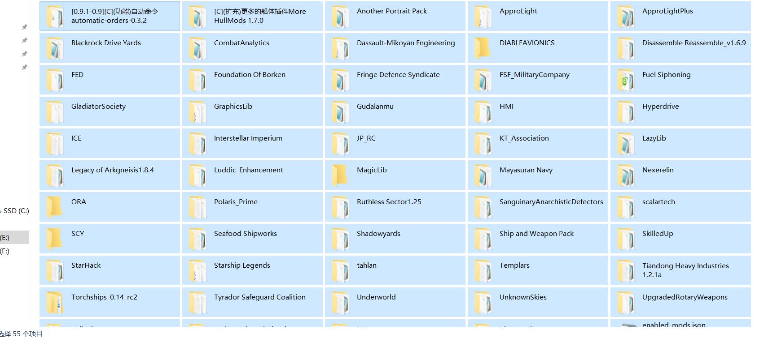Select the Nexerelin folder icon
The height and width of the screenshot is (338, 768).
(x=626, y=175)
